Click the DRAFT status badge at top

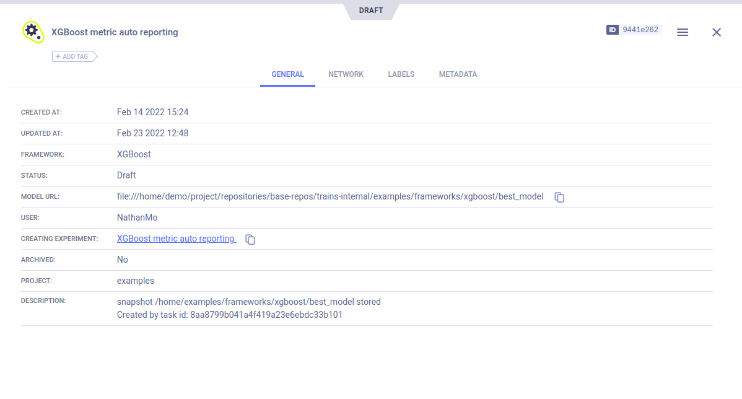click(x=371, y=11)
